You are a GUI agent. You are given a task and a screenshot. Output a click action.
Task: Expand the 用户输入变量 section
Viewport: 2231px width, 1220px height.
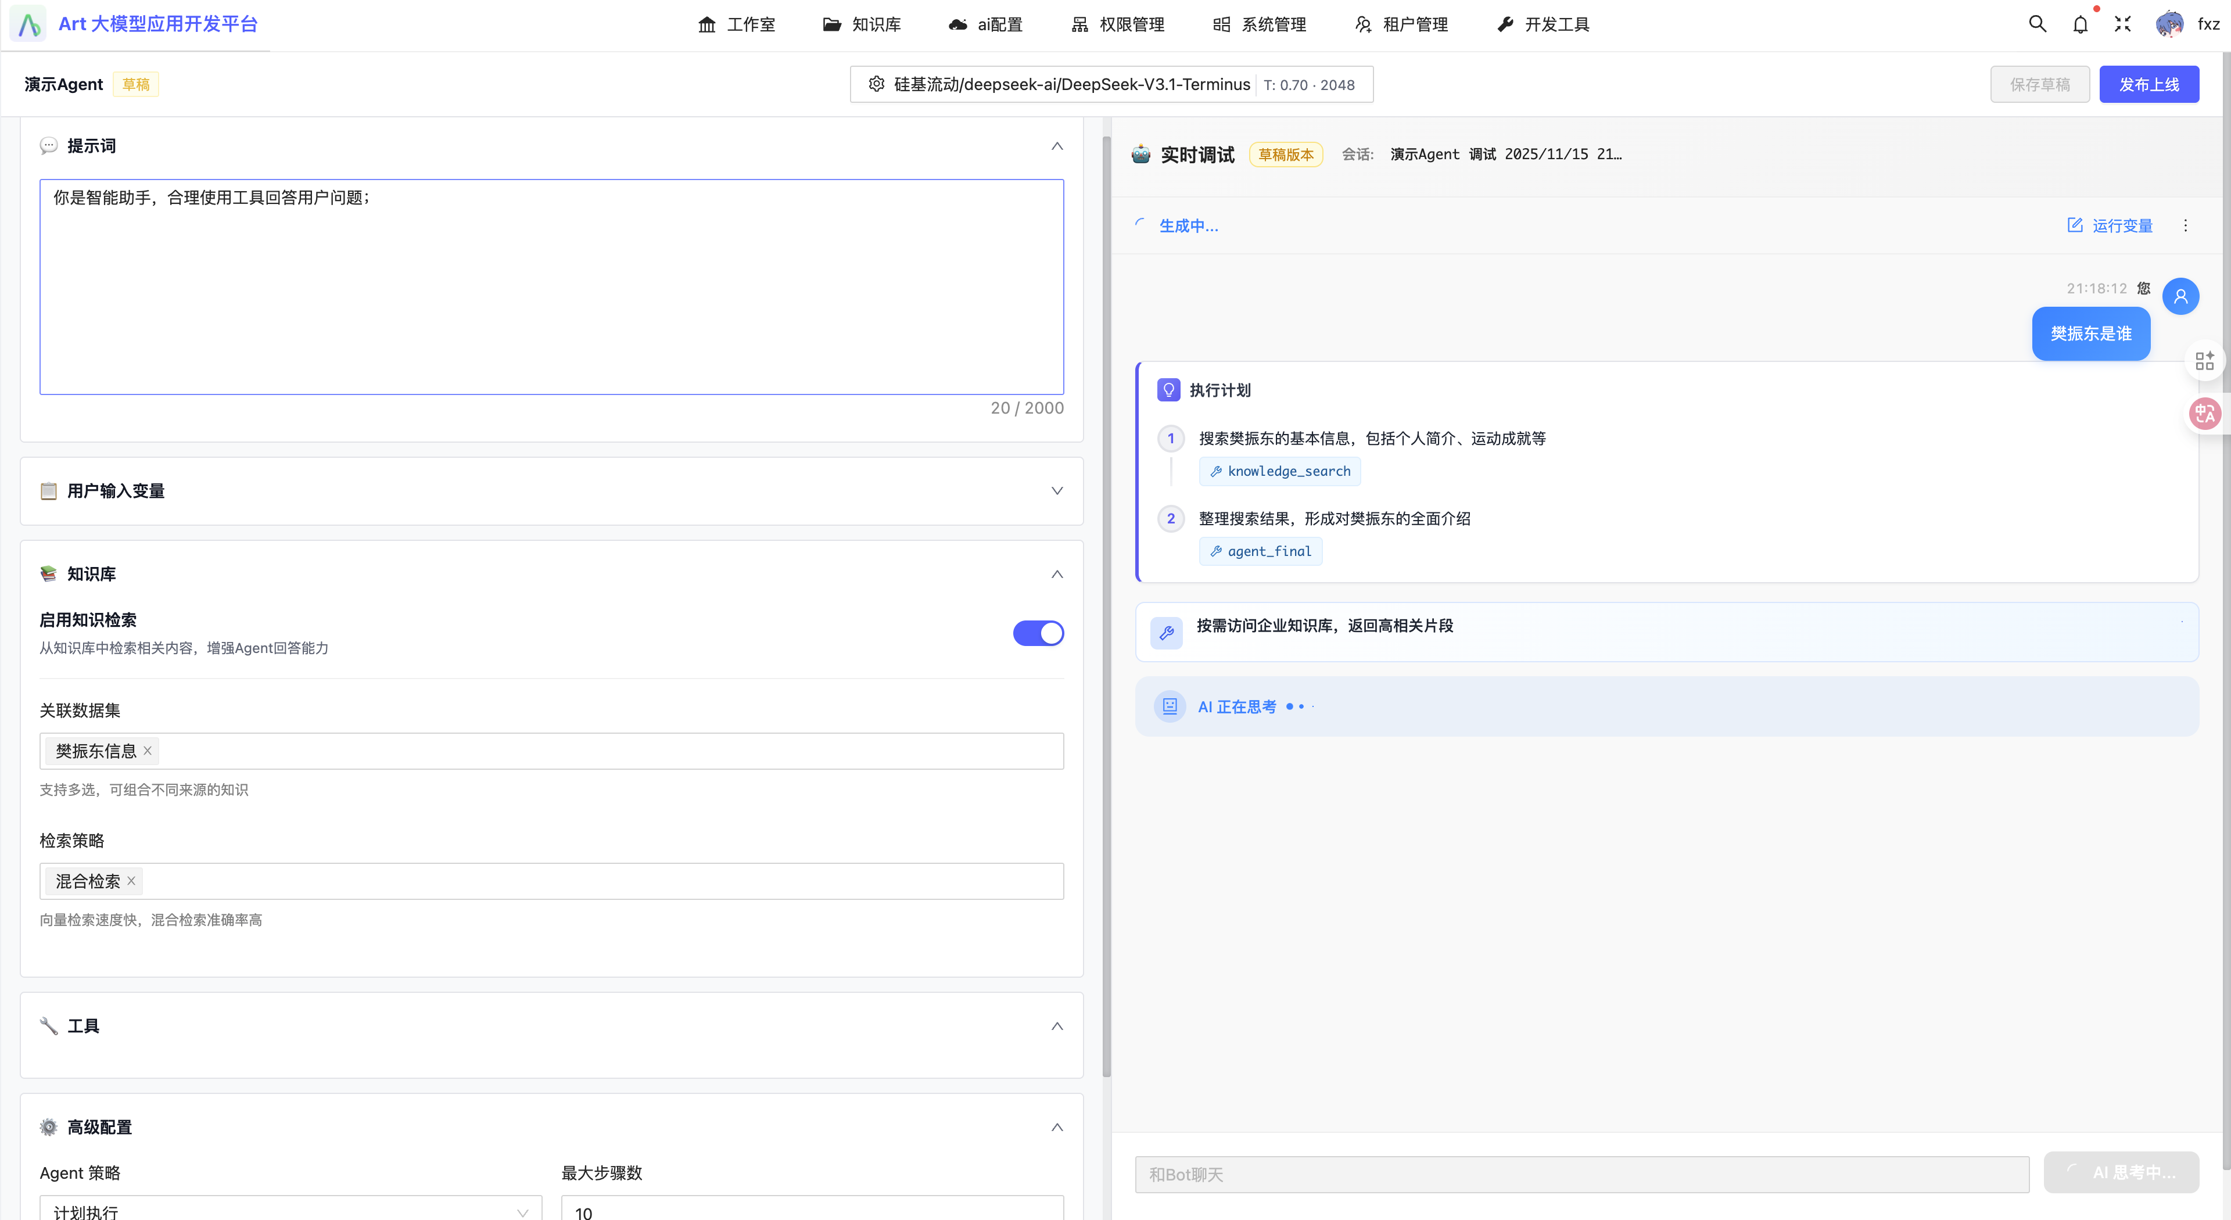[1057, 491]
